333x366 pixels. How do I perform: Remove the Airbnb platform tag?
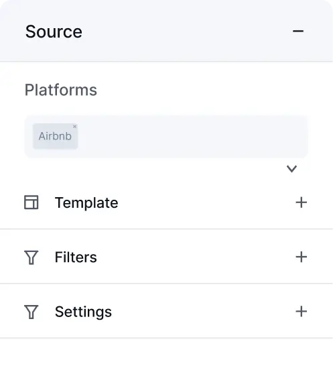[74, 127]
